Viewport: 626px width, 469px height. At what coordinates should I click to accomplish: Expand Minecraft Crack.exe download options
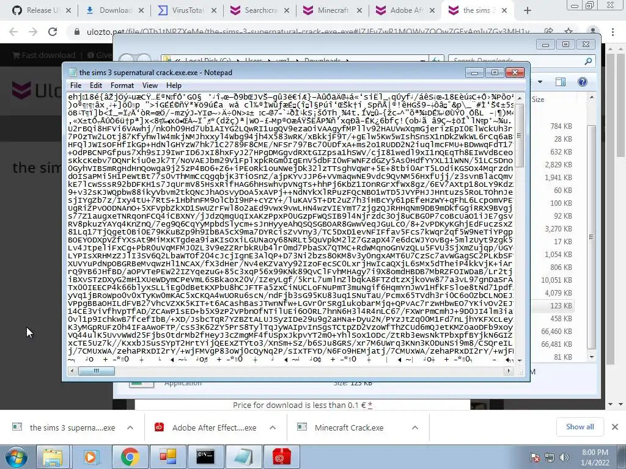[415, 427]
